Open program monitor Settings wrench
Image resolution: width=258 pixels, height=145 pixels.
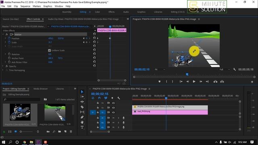pos(235,69)
